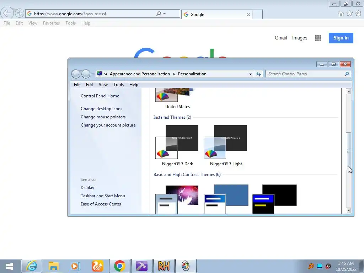Open the Favorites menu in Internet Explorer
364x273 pixels.
click(x=51, y=23)
